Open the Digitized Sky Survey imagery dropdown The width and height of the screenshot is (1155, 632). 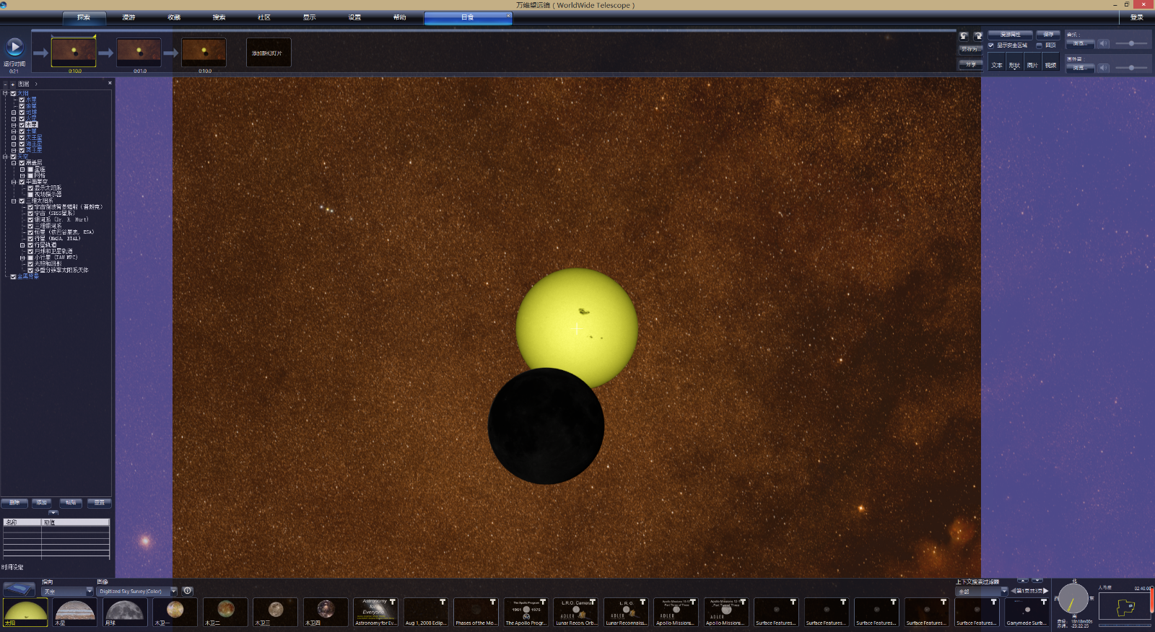pyautogui.click(x=173, y=592)
